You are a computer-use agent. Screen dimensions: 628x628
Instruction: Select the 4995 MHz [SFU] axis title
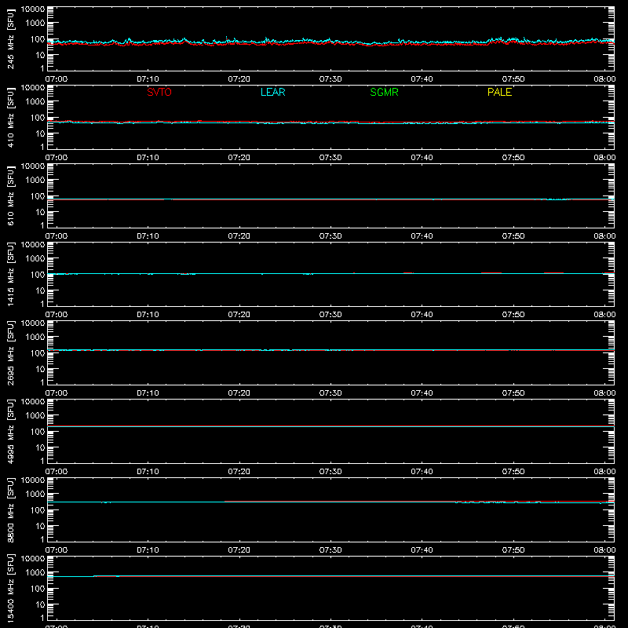point(10,431)
